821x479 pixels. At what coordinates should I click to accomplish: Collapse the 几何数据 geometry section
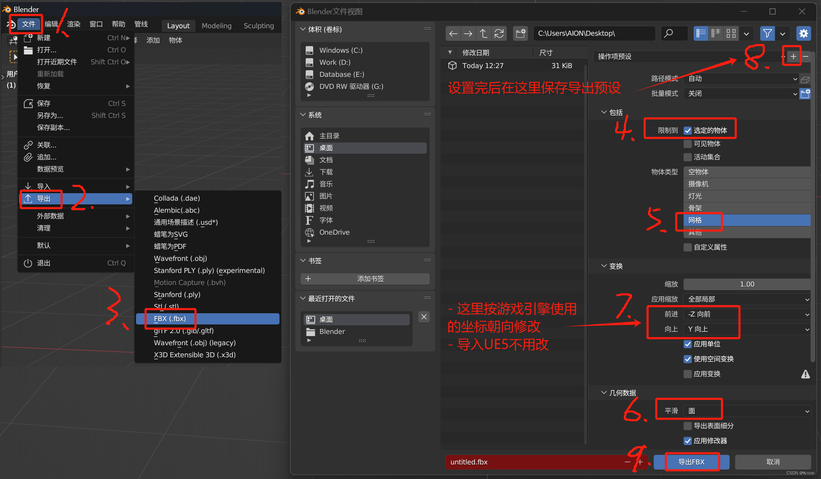604,393
